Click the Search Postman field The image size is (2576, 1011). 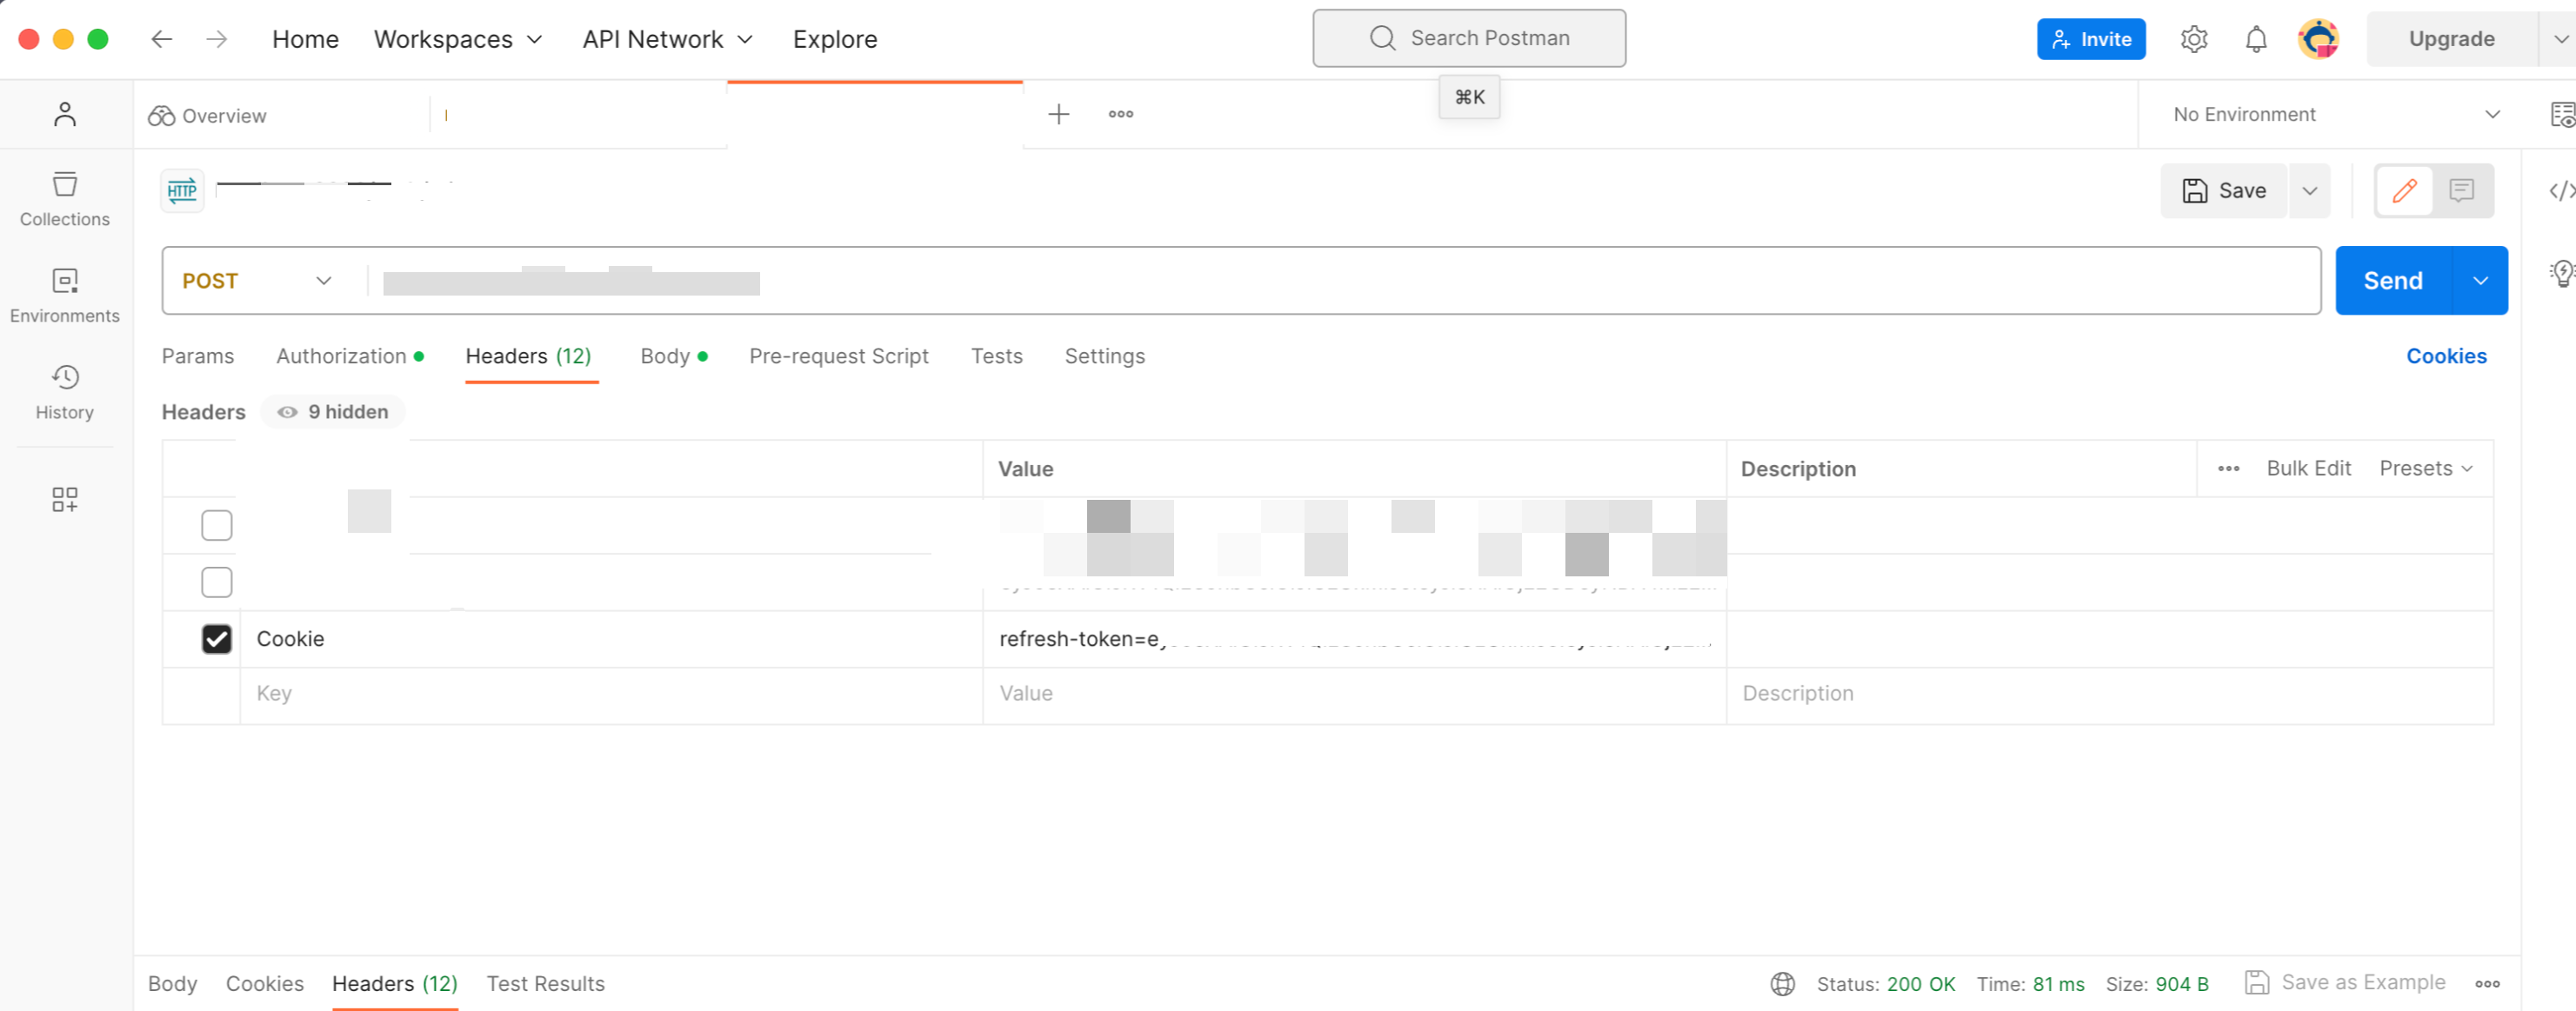(1469, 38)
